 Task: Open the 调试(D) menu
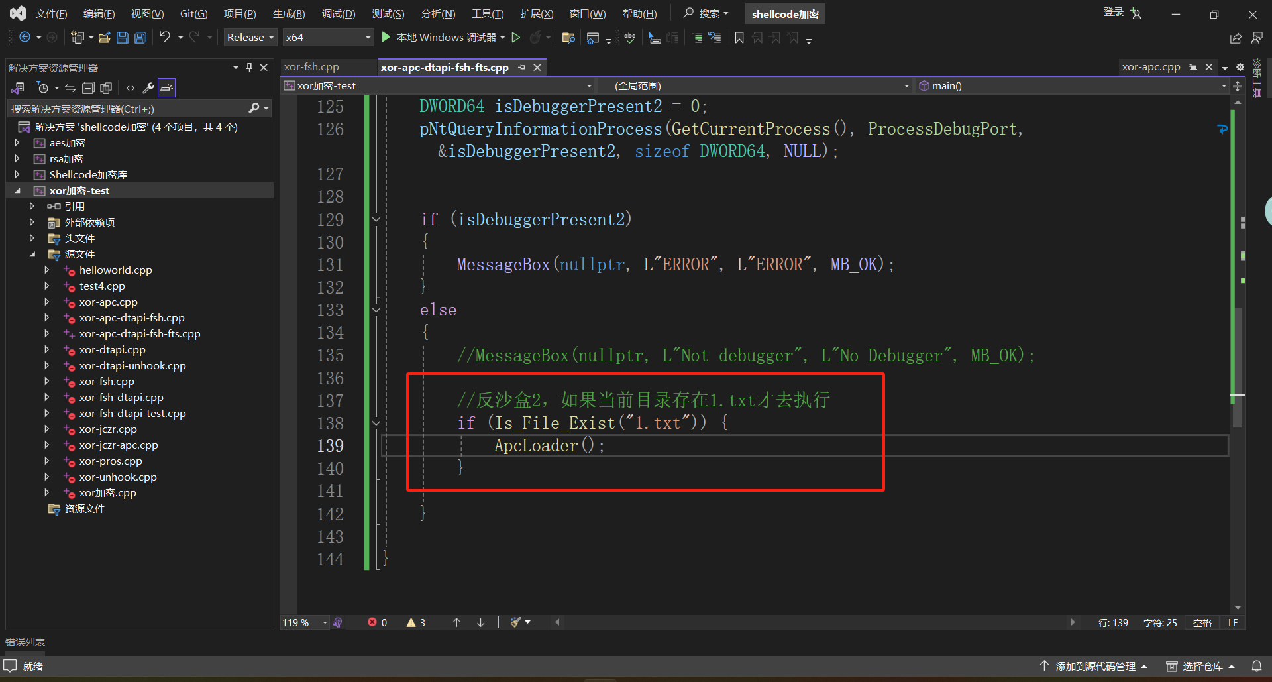coord(339,14)
